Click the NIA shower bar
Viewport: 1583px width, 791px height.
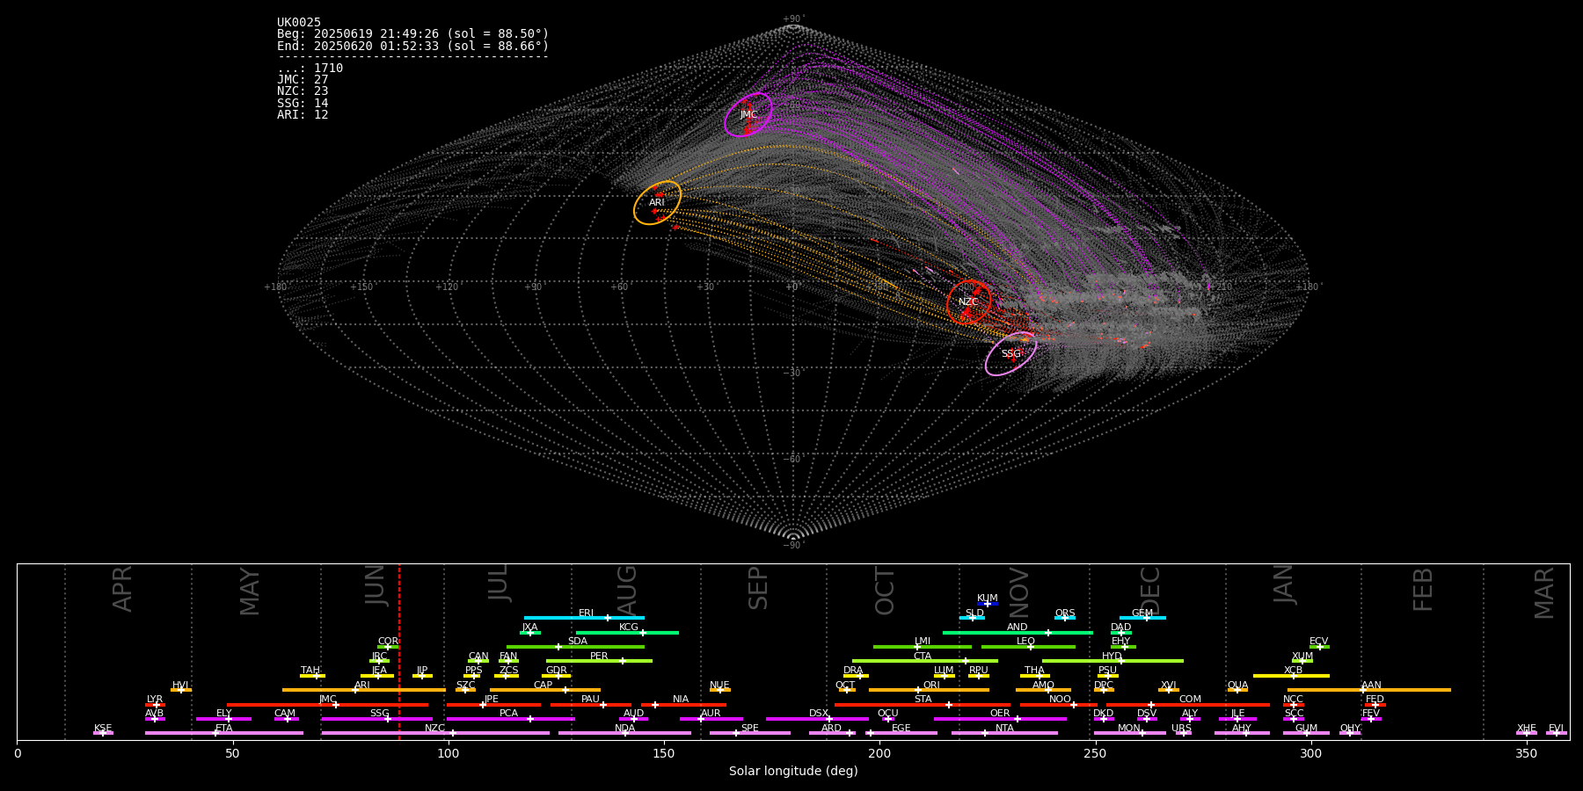coord(683,705)
